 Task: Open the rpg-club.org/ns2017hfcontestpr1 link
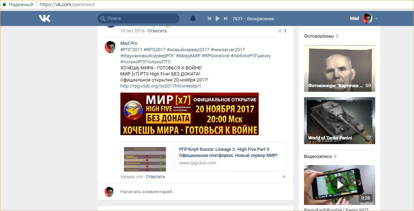(x=161, y=86)
